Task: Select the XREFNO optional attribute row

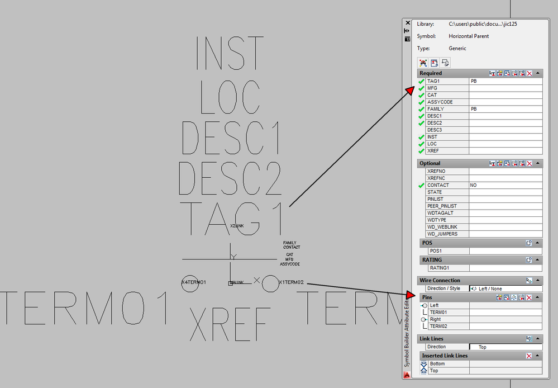Action: [x=484, y=172]
